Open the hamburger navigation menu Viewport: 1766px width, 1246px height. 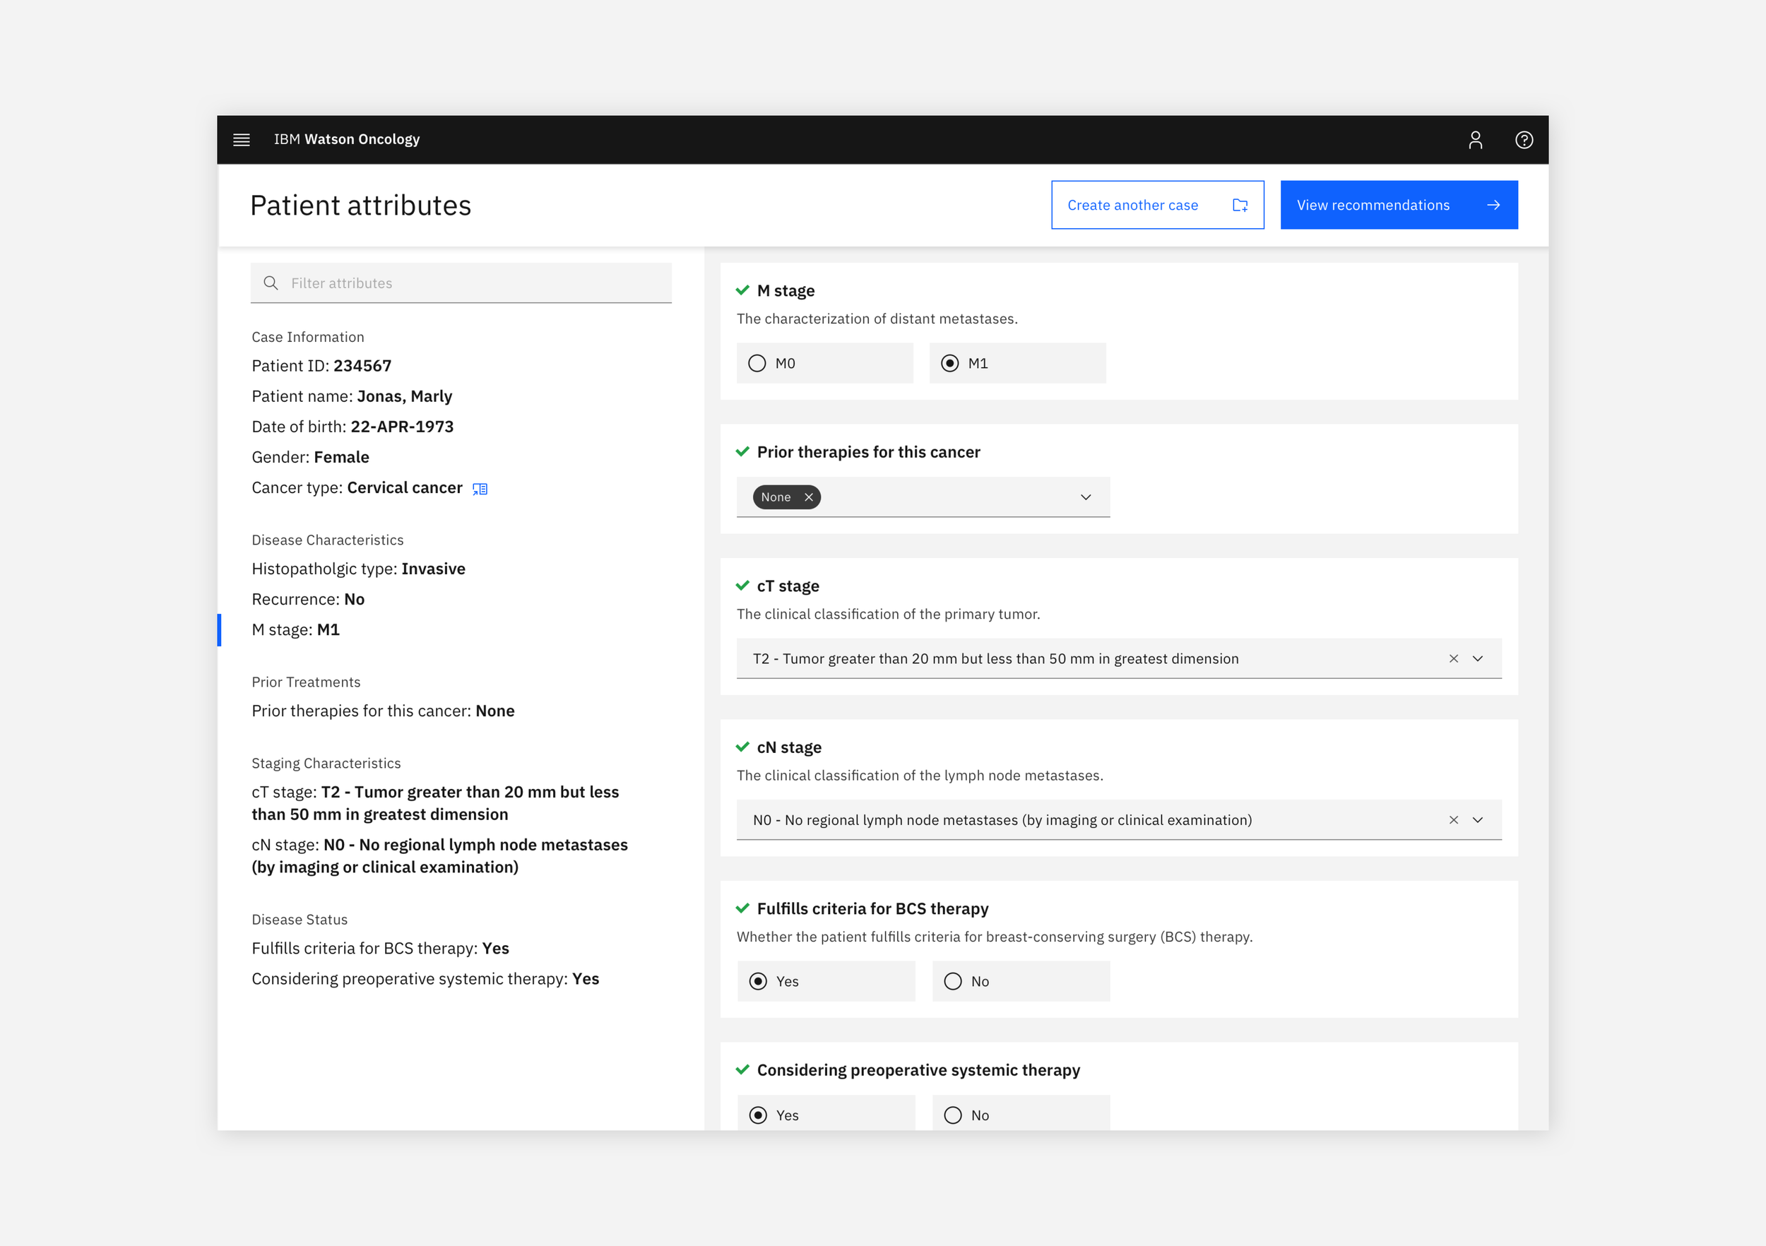click(242, 139)
